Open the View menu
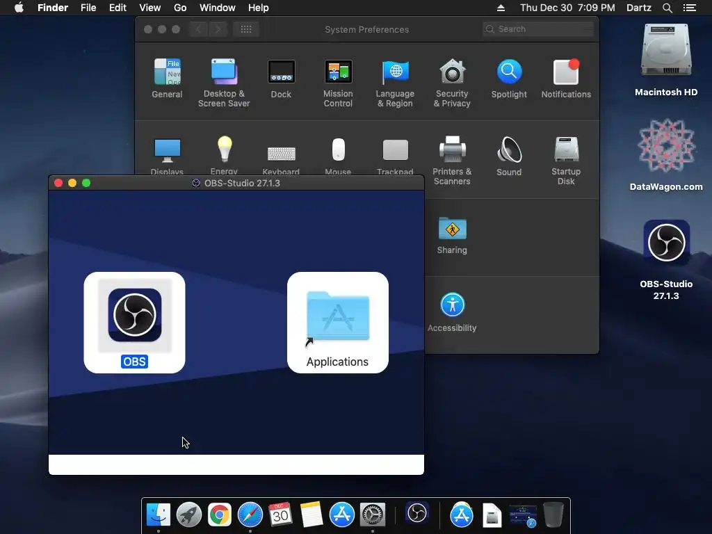 [x=150, y=8]
